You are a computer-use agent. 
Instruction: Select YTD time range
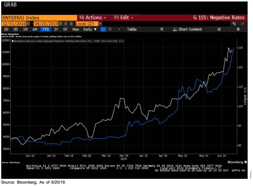coord(46,29)
